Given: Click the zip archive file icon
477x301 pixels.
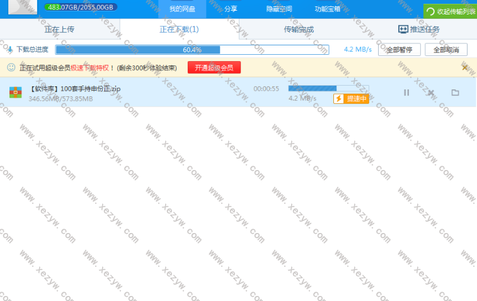Looking at the screenshot, I should (15, 93).
